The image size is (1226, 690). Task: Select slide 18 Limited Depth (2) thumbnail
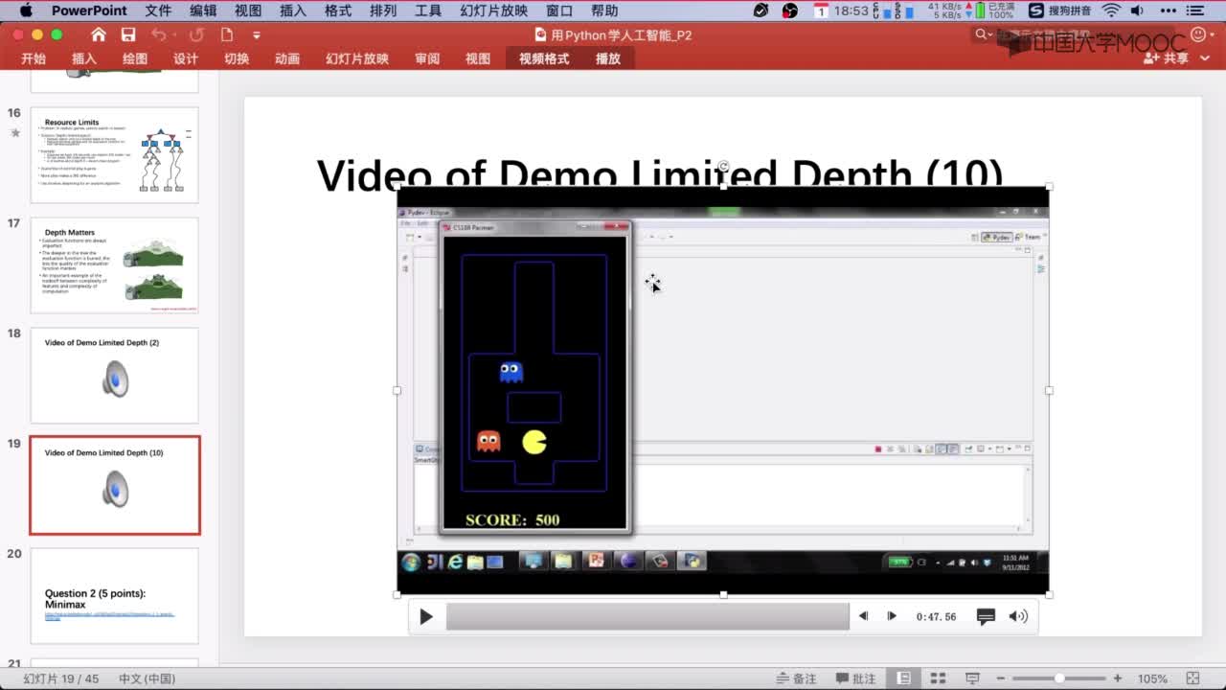point(114,376)
